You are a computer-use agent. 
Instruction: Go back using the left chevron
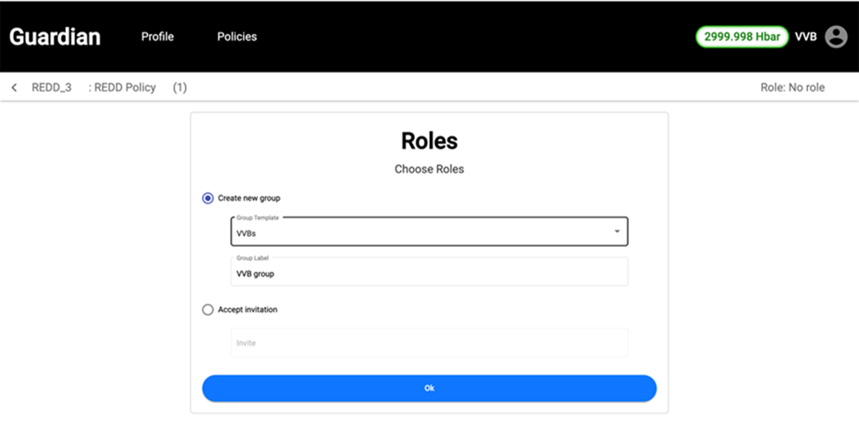[14, 87]
